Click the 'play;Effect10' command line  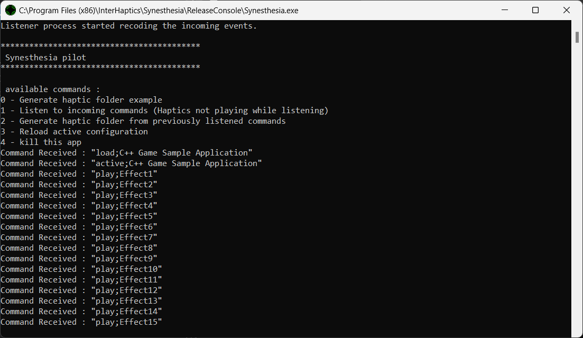[81, 269]
